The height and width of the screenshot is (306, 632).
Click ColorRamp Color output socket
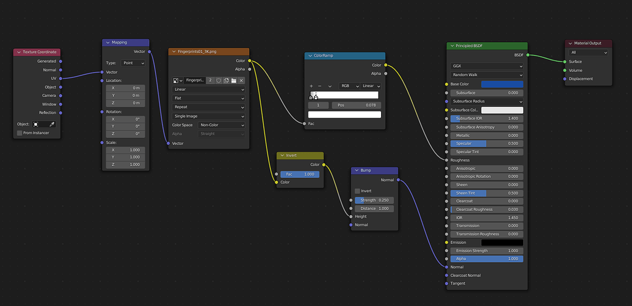click(x=386, y=65)
